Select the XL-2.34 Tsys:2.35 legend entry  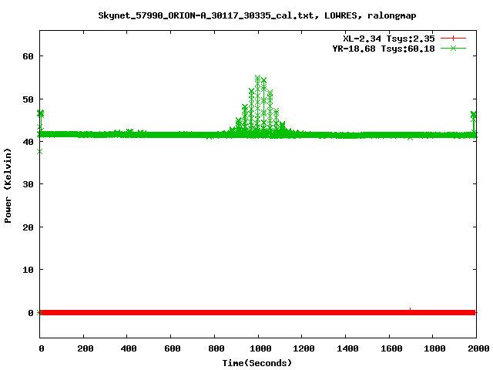[388, 39]
